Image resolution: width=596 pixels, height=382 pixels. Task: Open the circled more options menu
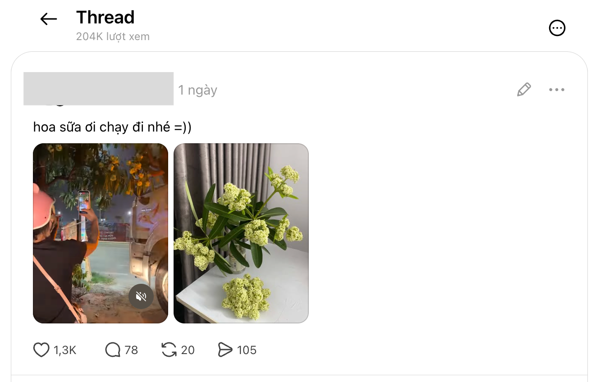coord(557,28)
